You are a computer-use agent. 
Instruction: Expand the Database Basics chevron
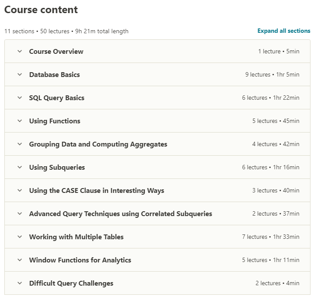(x=20, y=75)
